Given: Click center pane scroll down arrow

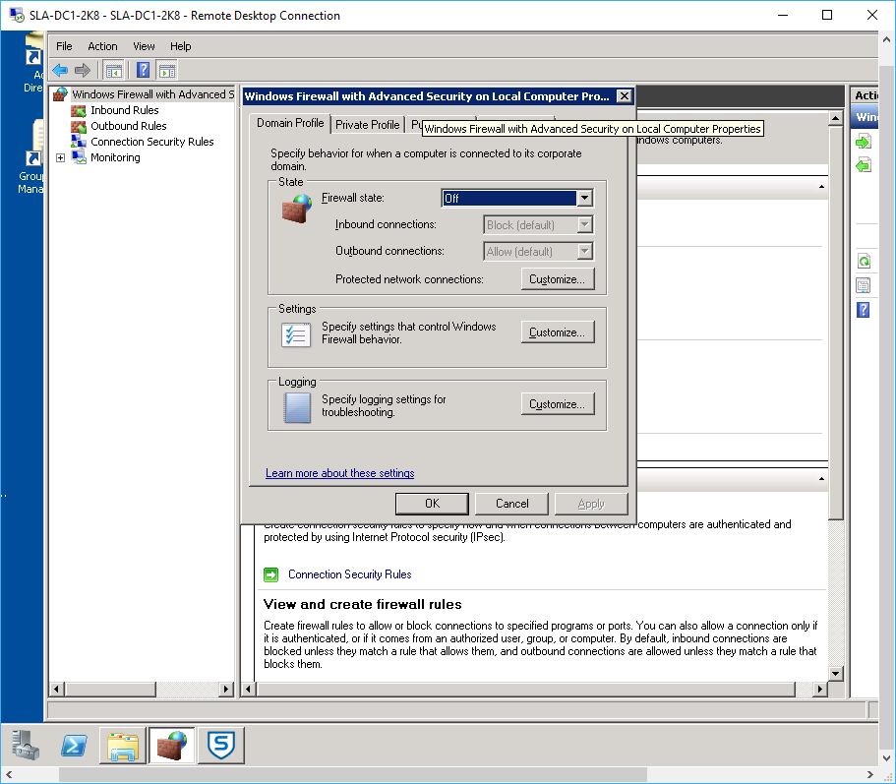Looking at the screenshot, I should point(835,674).
